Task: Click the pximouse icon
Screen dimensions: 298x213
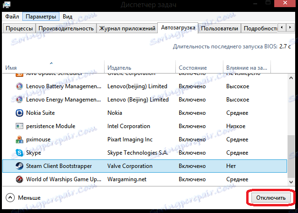Action: click(x=19, y=139)
